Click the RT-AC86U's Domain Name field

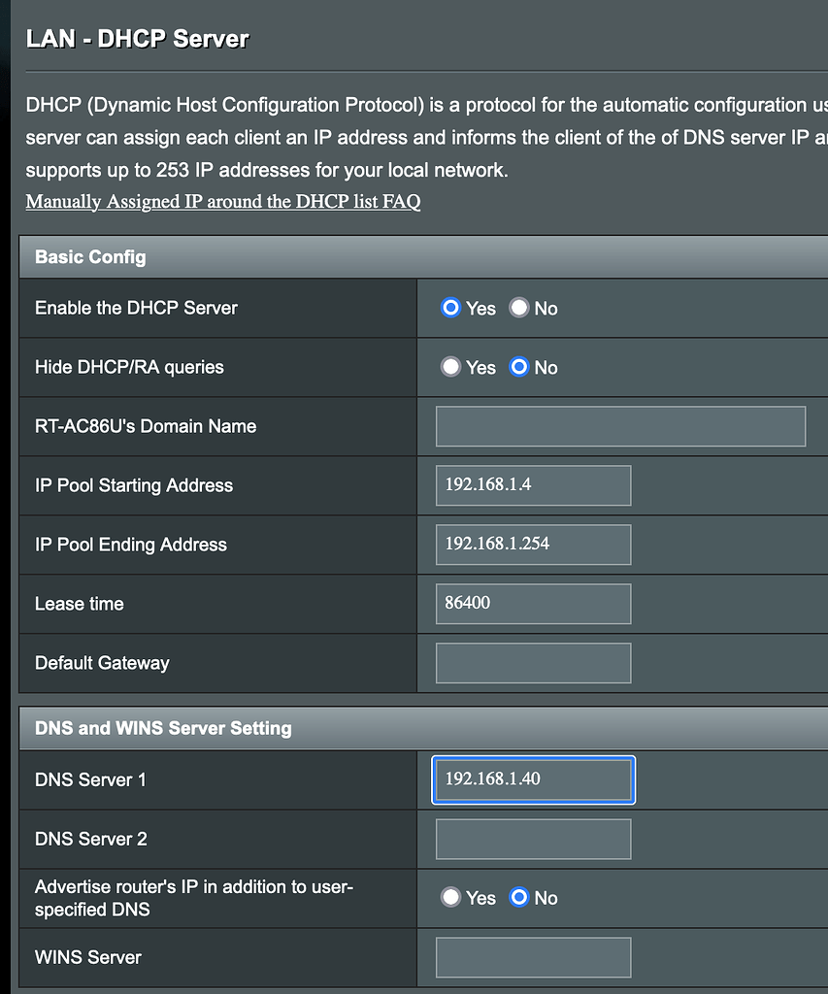click(x=620, y=426)
